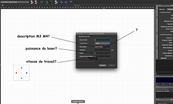
Task: Click the GBX export icon with green arrow
Action: 51,2
